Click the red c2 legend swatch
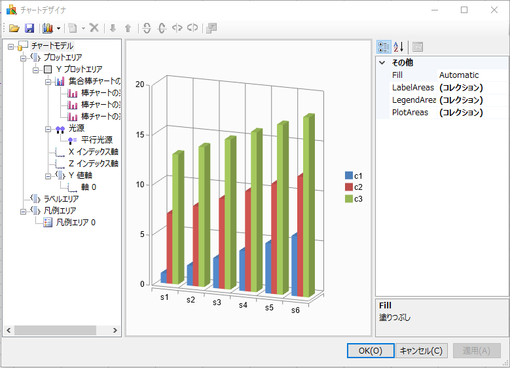This screenshot has height=368, width=510. click(x=348, y=187)
